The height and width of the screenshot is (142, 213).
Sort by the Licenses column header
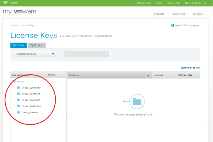pos(164,75)
